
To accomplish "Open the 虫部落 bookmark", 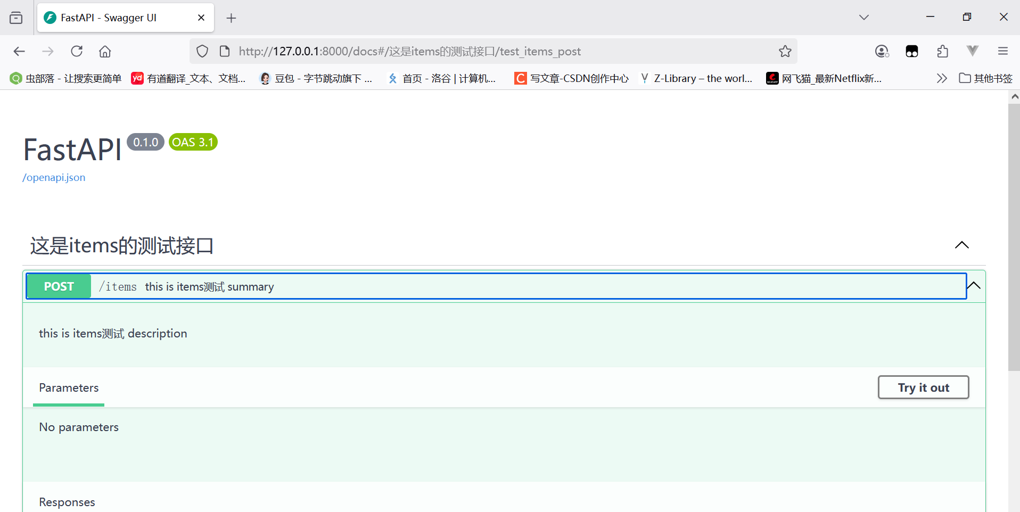I will (x=65, y=78).
